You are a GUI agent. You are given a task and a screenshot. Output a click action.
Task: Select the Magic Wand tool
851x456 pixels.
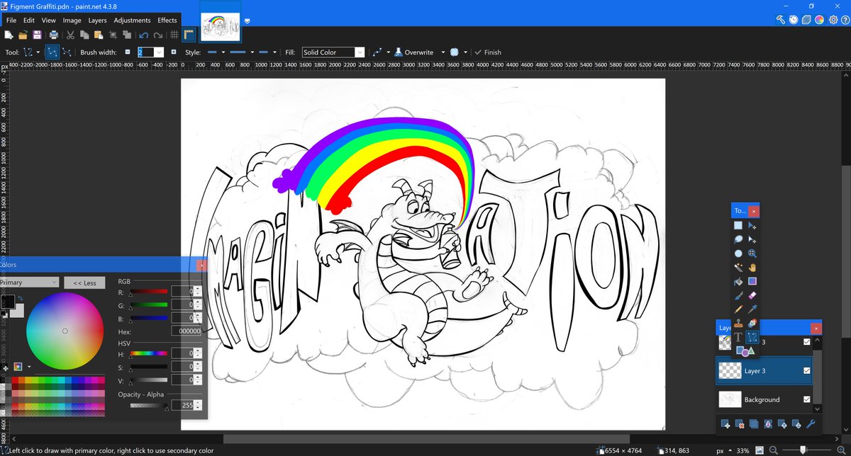[738, 267]
